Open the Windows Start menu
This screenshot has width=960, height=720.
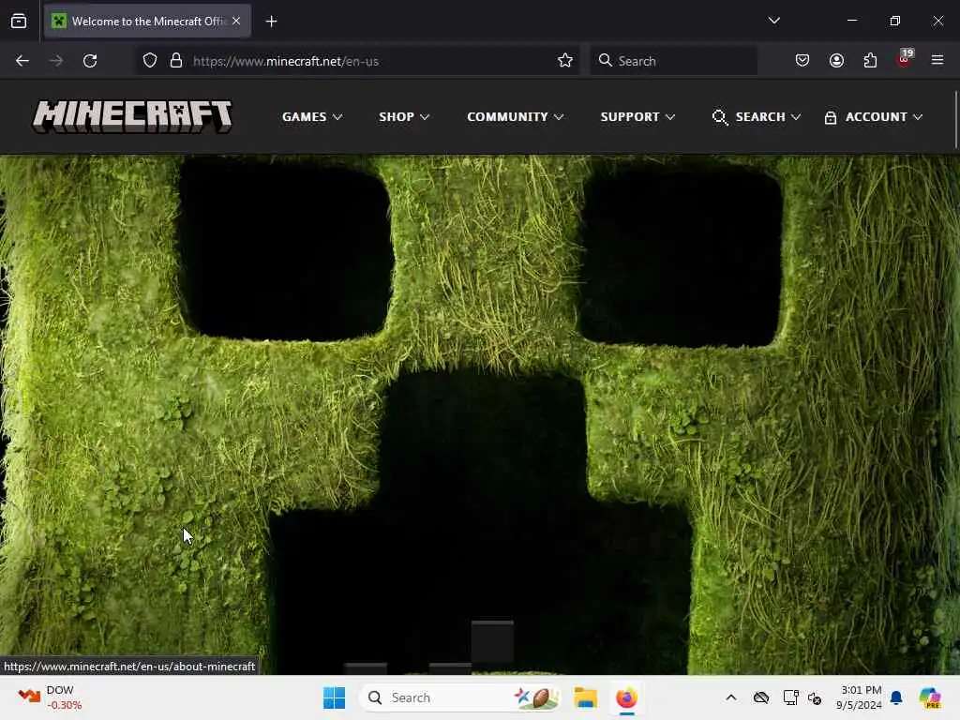tap(335, 697)
